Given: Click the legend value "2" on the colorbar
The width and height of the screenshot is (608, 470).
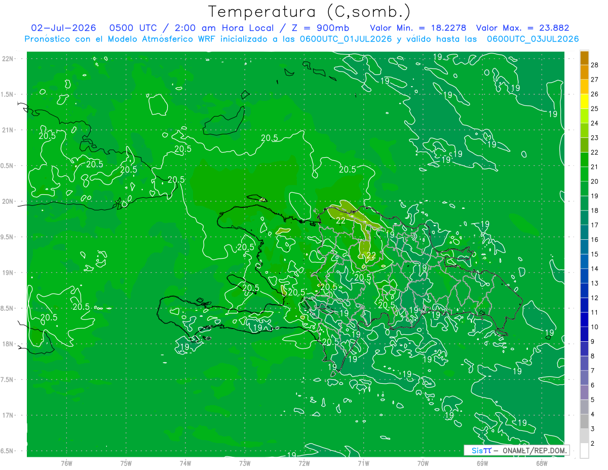Looking at the screenshot, I should click(x=593, y=444).
